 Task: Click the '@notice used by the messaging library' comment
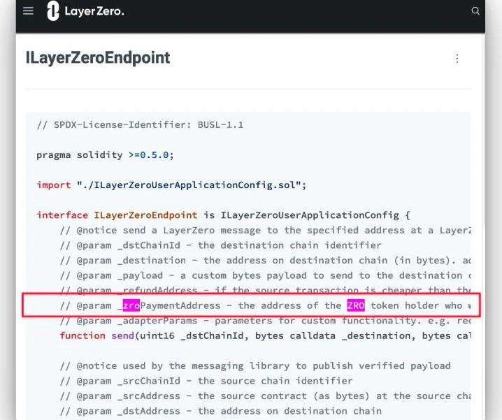click(x=255, y=365)
